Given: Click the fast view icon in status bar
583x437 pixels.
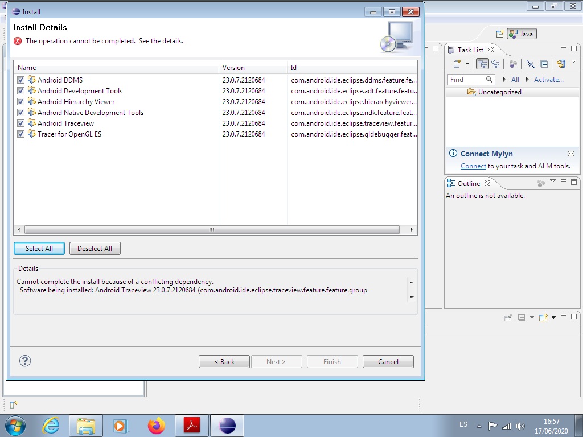Looking at the screenshot, I should pyautogui.click(x=14, y=405).
